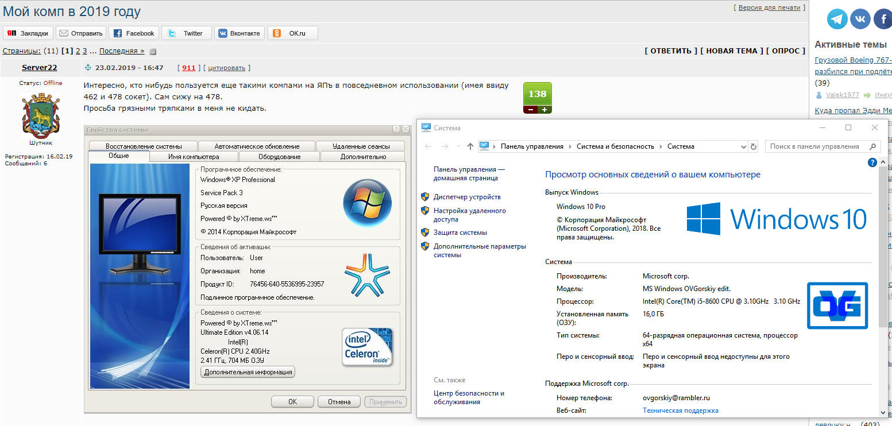
Task: Share the topic on OK.ru
Action: click(292, 33)
